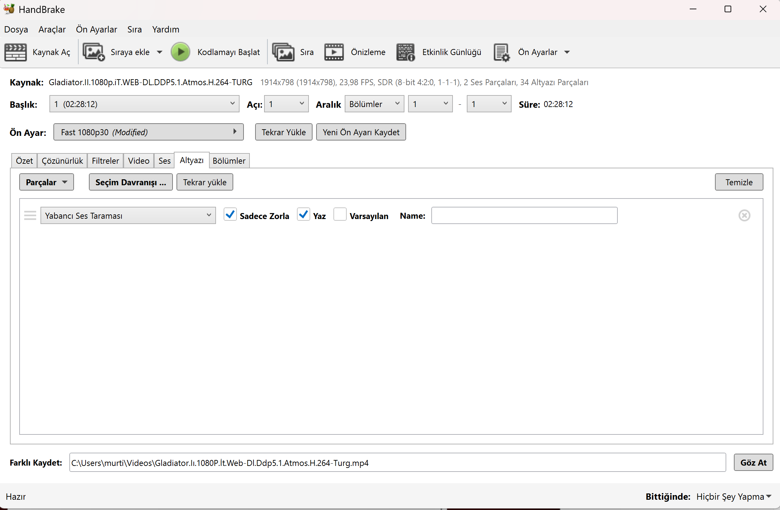Screen dimensions: 780x510
Task: Enable the Varsayılan checkbox
Action: point(340,214)
